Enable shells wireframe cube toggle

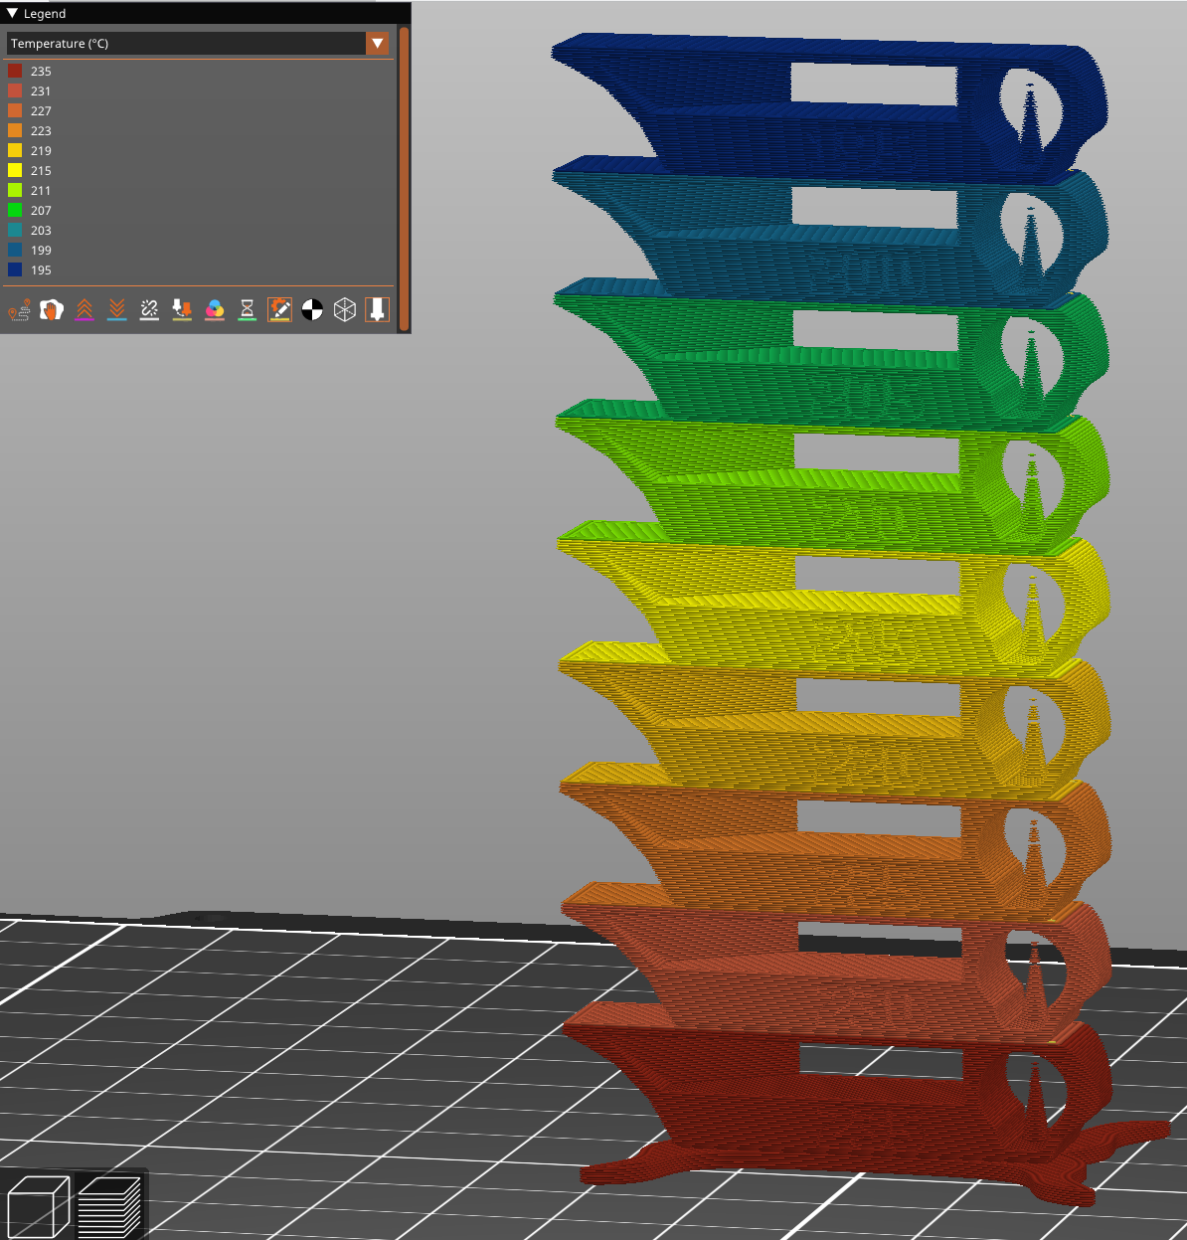[345, 310]
